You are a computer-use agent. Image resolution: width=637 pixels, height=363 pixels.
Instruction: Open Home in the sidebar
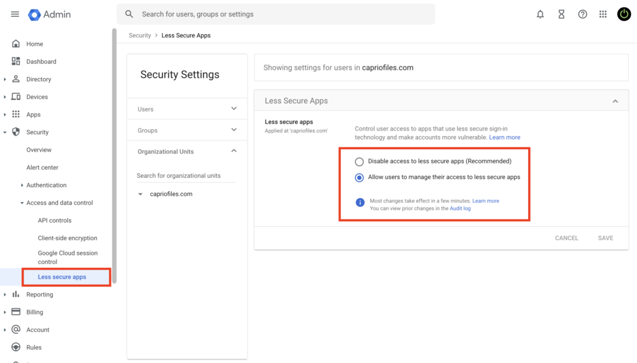pos(35,44)
